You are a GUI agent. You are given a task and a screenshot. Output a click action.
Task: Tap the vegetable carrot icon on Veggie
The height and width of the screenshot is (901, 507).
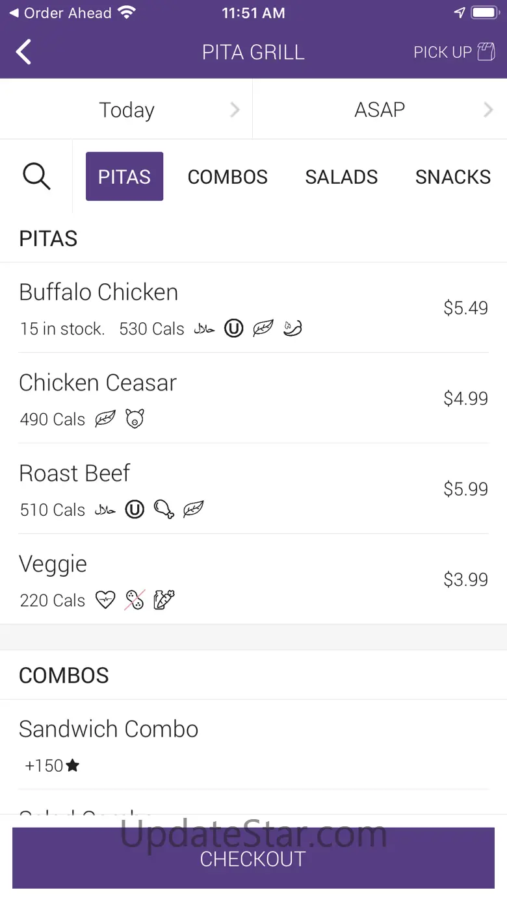(x=164, y=600)
